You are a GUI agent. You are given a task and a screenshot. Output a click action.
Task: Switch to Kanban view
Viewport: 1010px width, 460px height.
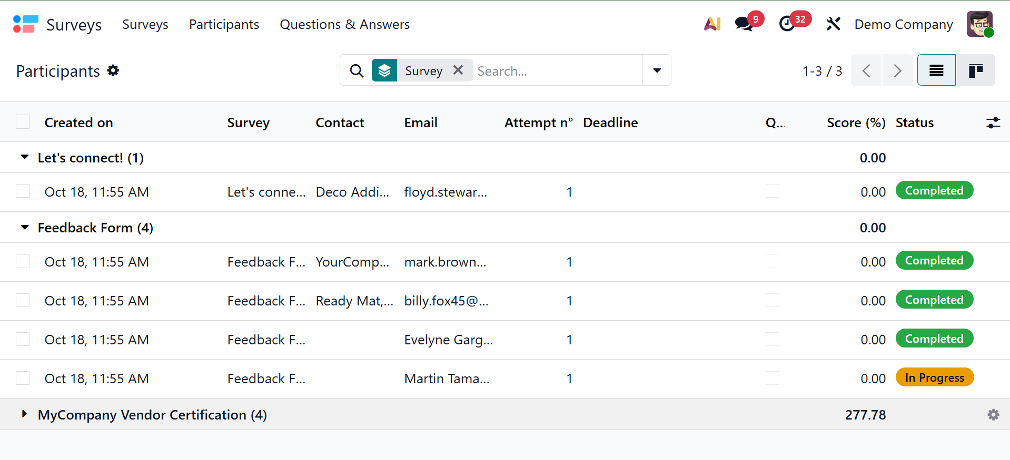pos(975,70)
